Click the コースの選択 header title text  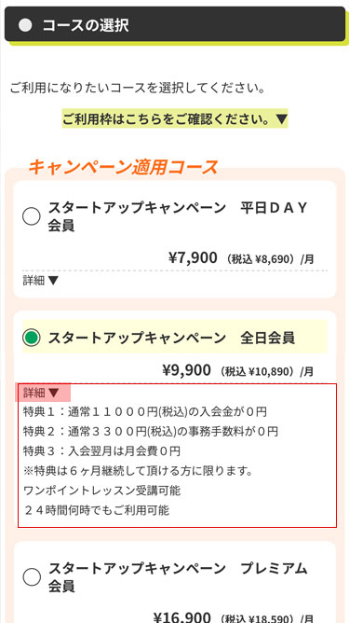(86, 26)
